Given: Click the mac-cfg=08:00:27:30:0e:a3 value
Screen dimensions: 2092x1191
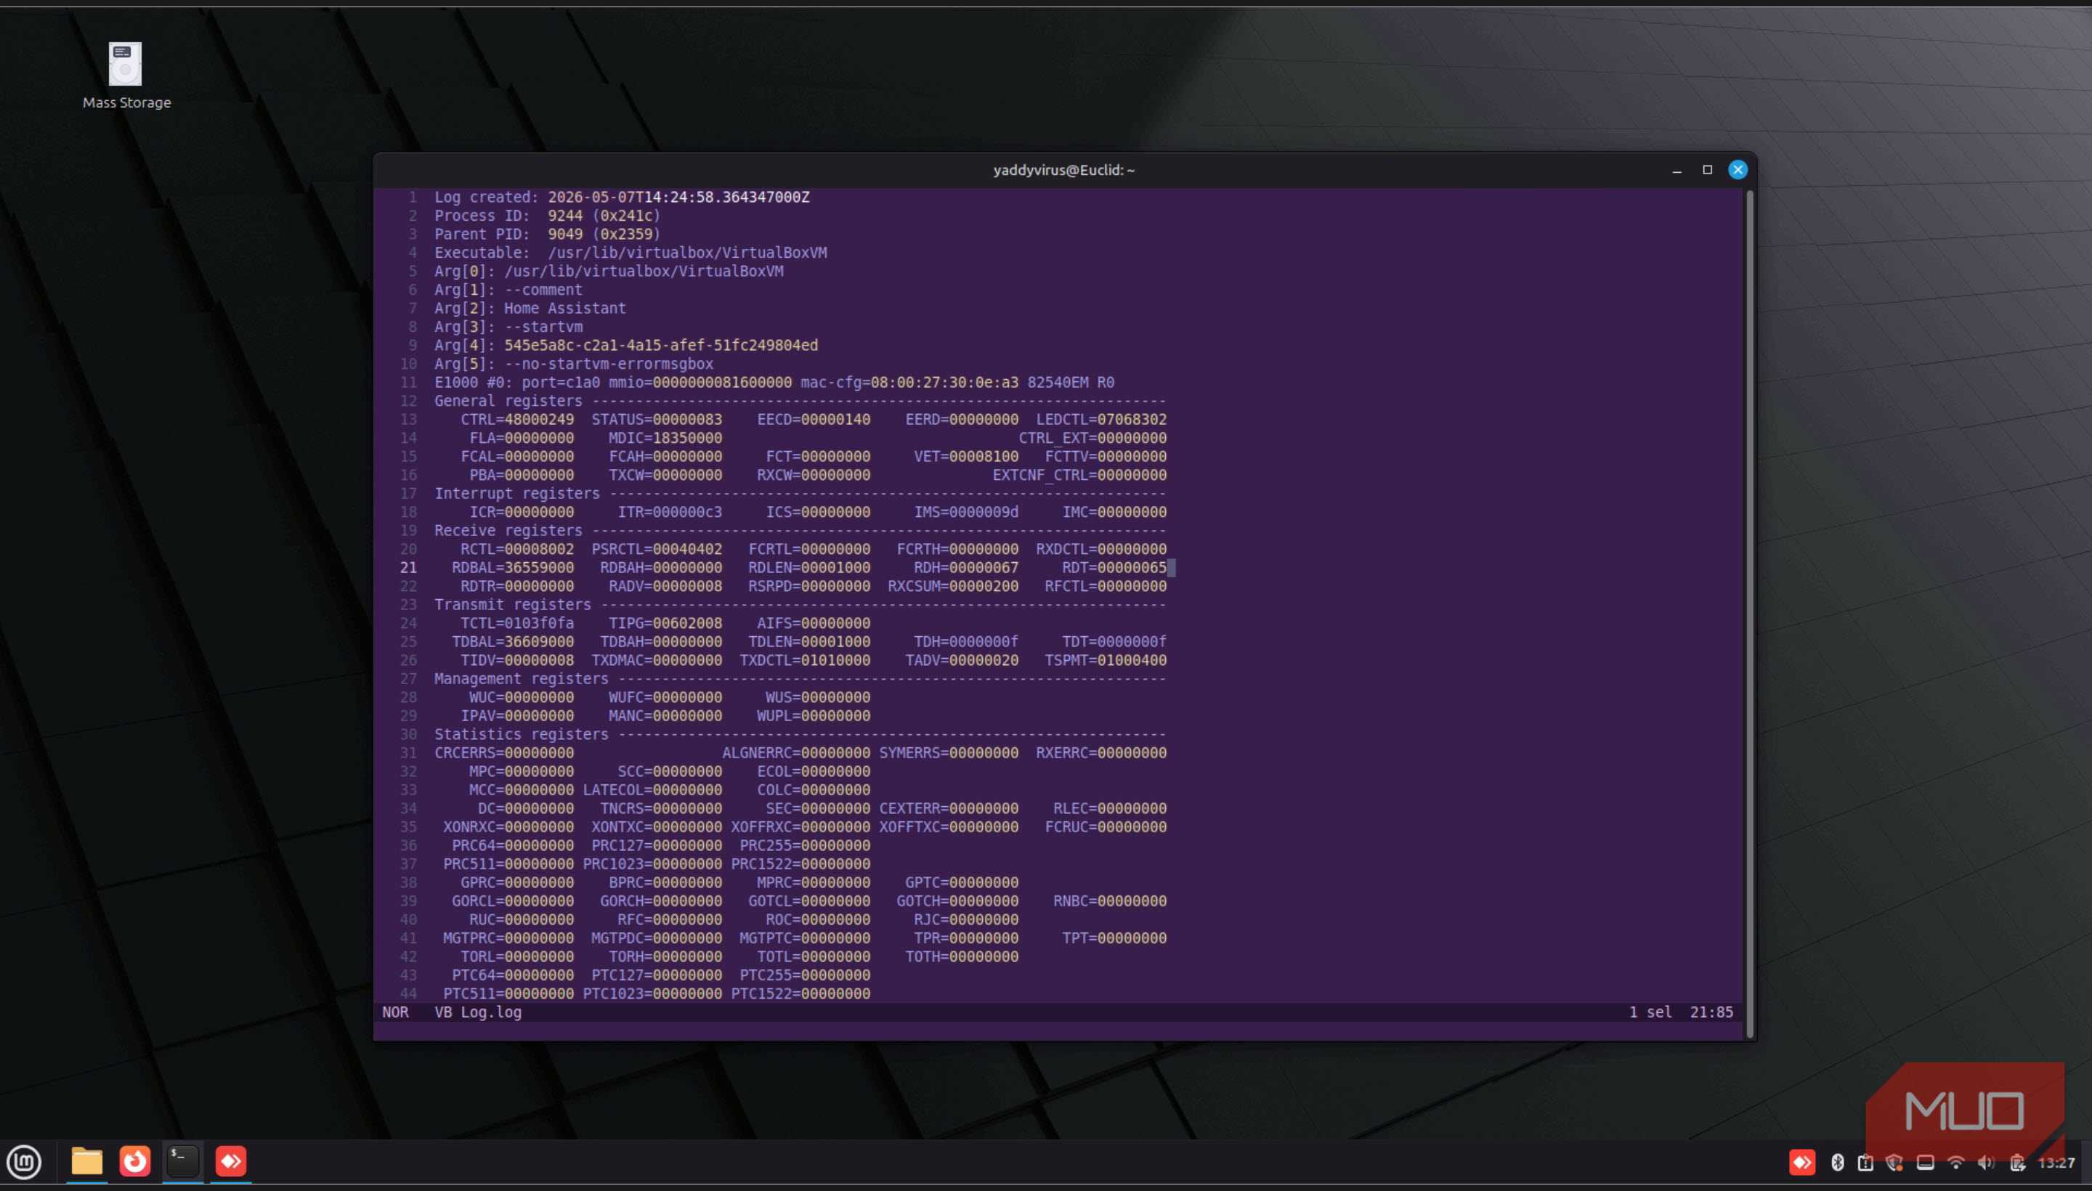Looking at the screenshot, I should click(x=909, y=383).
